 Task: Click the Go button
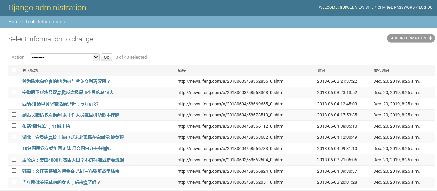pyautogui.click(x=106, y=57)
